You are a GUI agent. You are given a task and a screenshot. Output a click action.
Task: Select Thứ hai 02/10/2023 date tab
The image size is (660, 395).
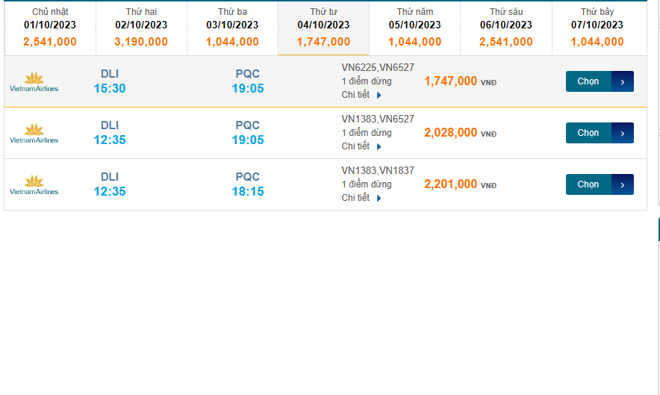(x=141, y=28)
